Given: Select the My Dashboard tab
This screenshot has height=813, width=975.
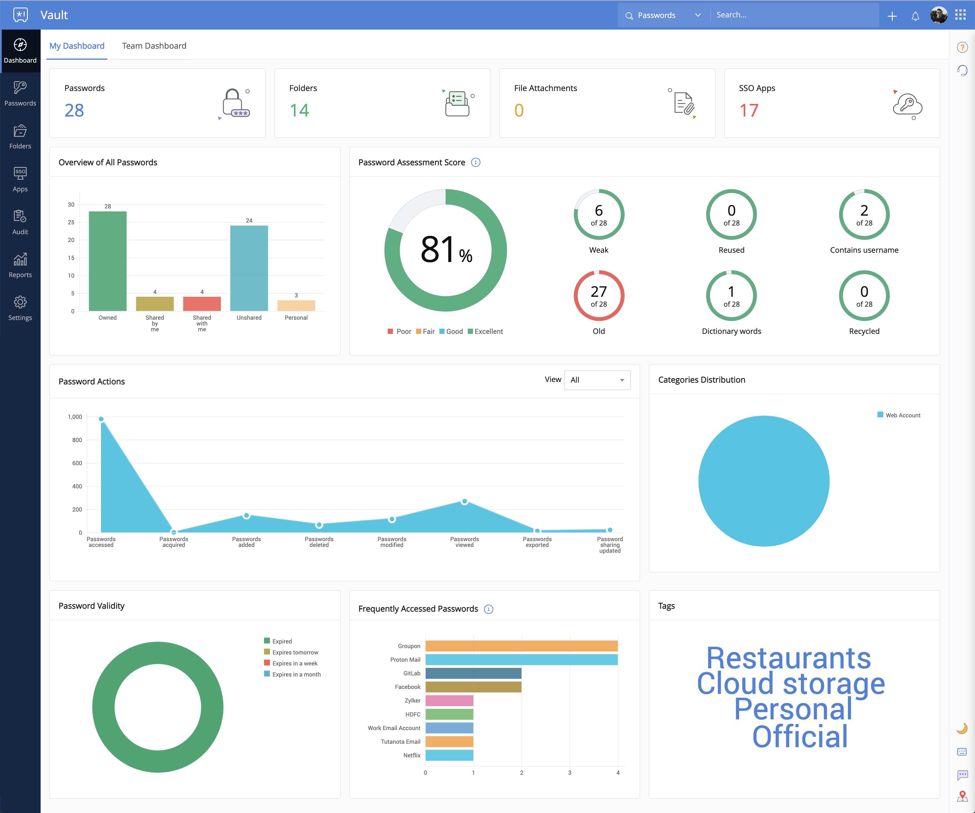Looking at the screenshot, I should click(x=77, y=46).
